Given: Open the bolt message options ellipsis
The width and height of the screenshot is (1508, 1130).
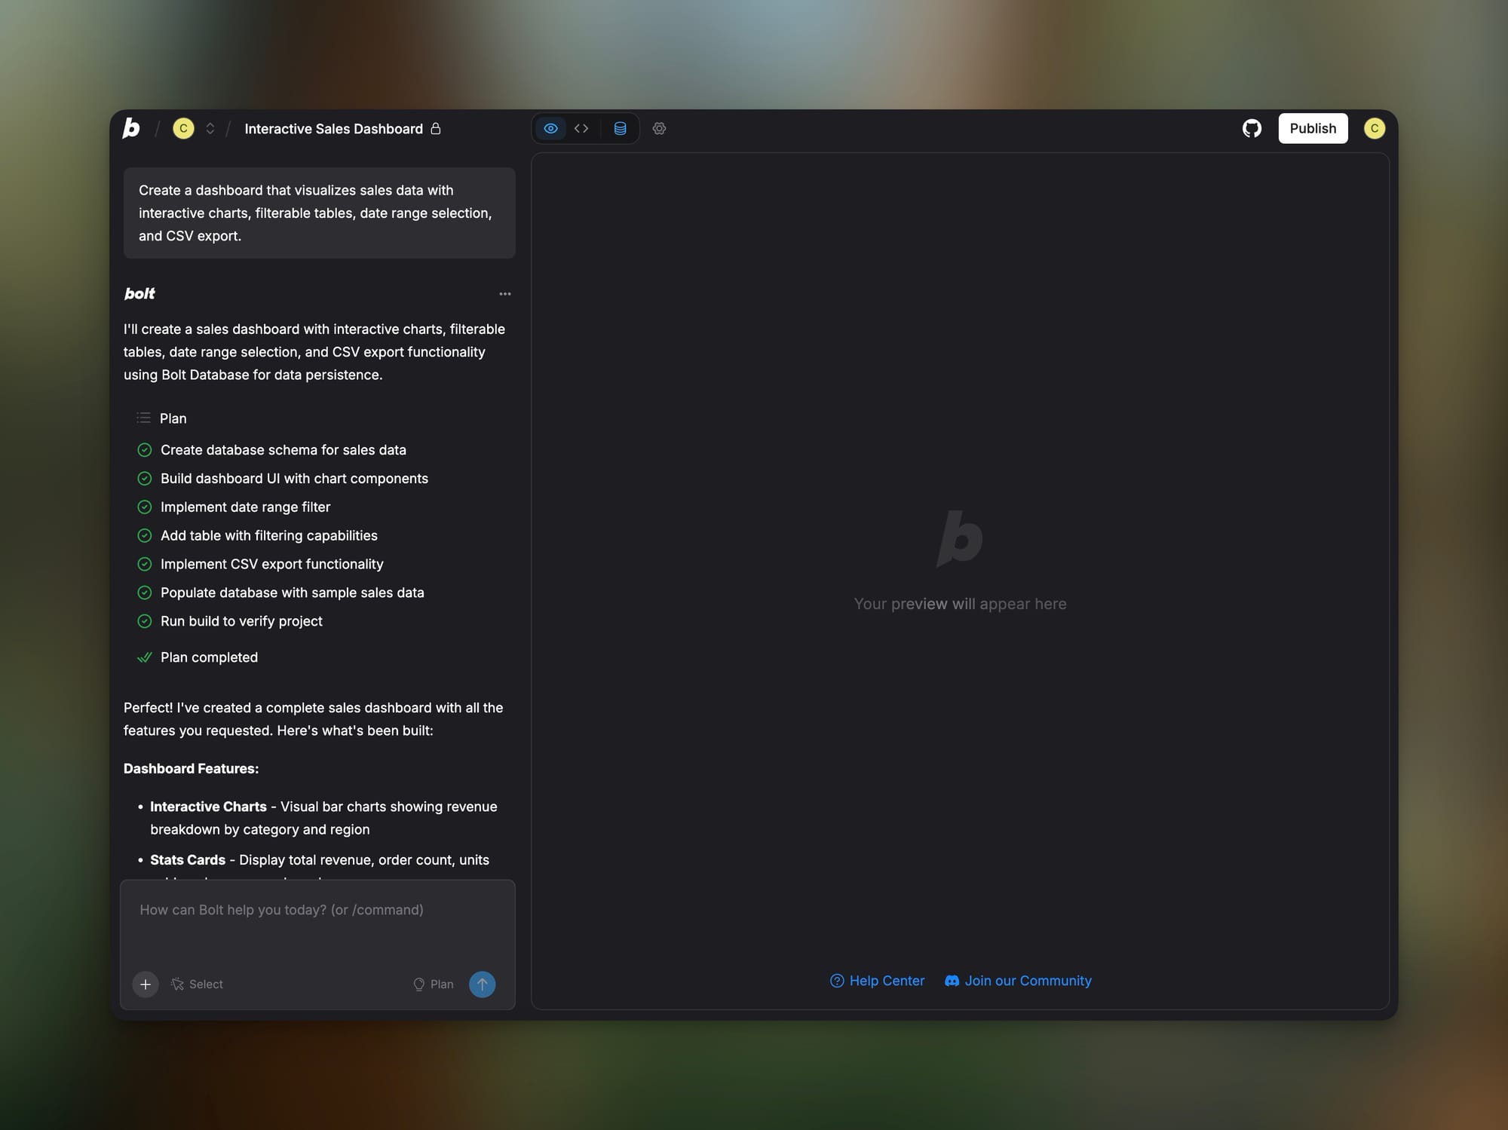Looking at the screenshot, I should point(505,294).
